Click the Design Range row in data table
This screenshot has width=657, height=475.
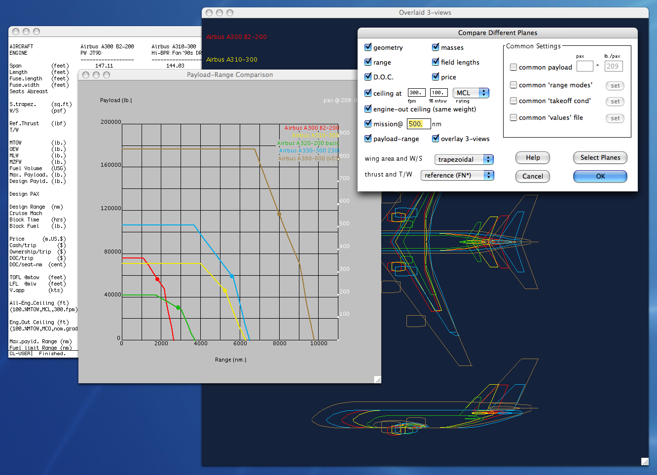coord(36,207)
